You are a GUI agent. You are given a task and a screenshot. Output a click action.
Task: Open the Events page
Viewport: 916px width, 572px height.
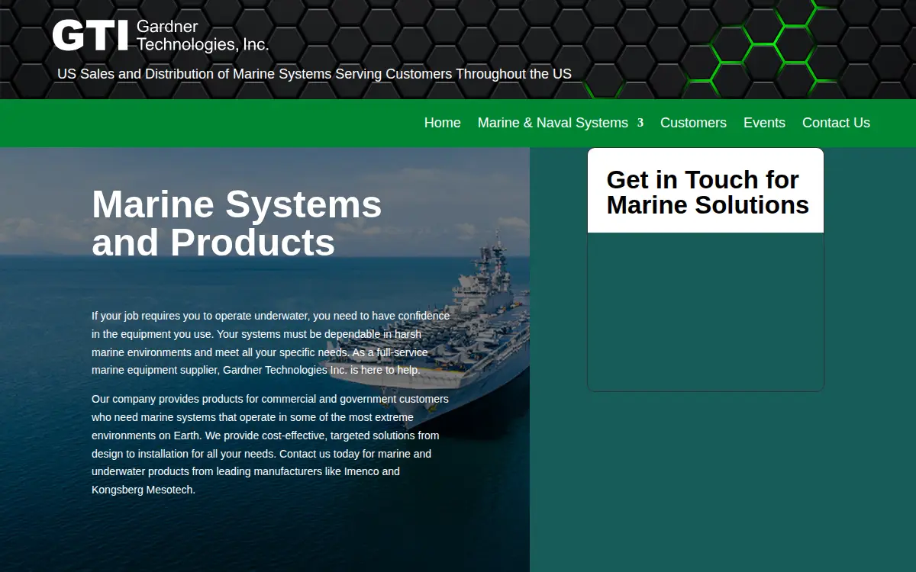click(764, 123)
